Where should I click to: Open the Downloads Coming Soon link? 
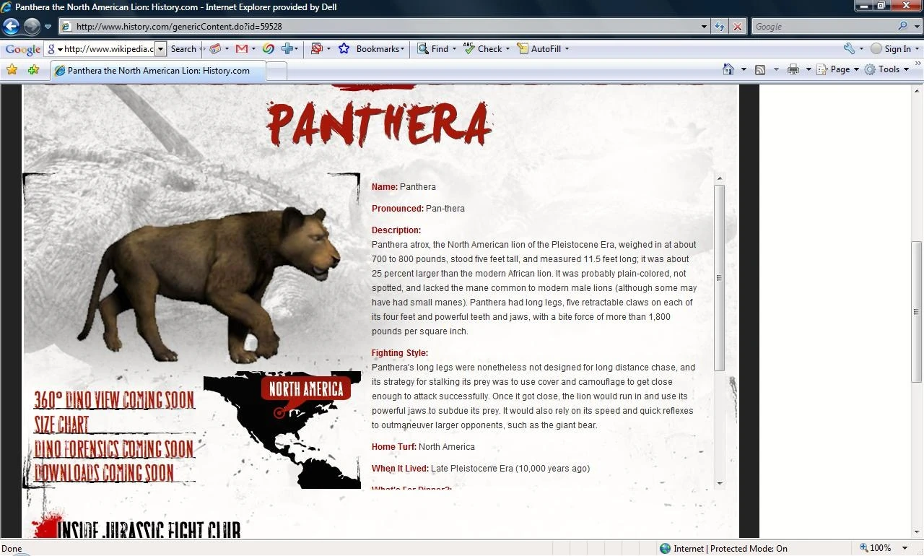coord(104,472)
